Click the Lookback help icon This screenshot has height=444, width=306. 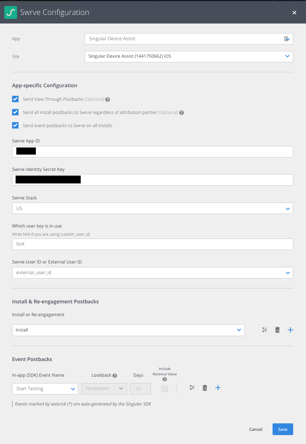pyautogui.click(x=115, y=375)
